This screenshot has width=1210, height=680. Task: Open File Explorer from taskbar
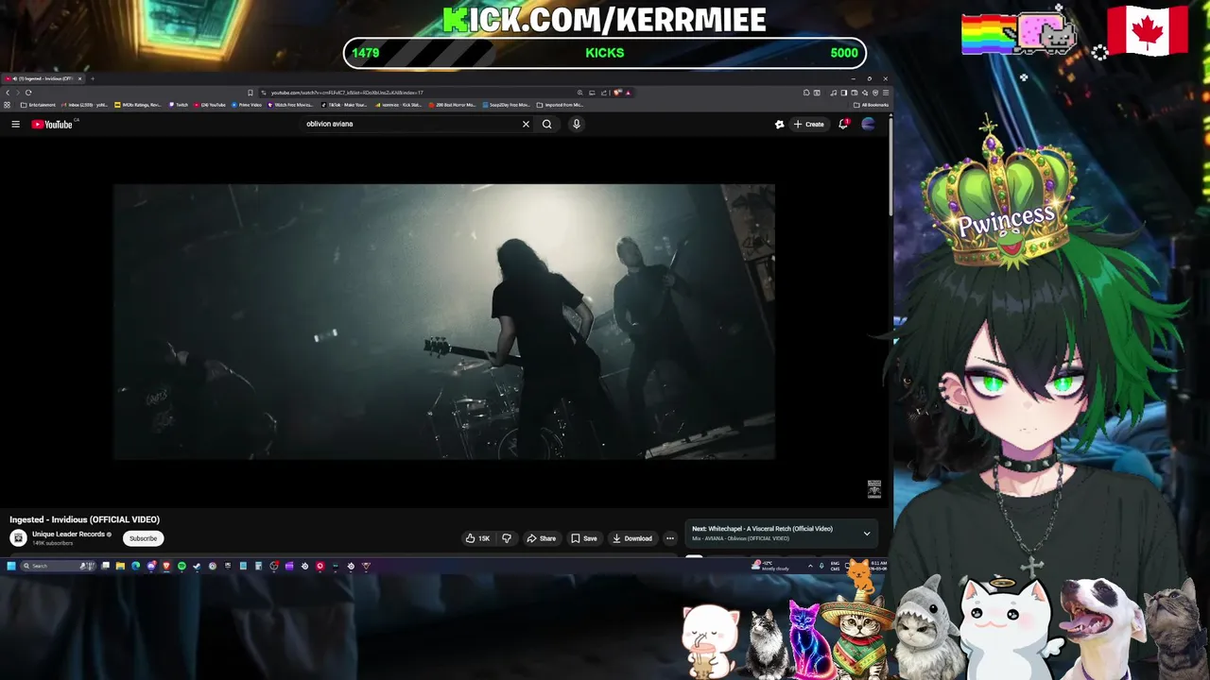[x=120, y=566]
